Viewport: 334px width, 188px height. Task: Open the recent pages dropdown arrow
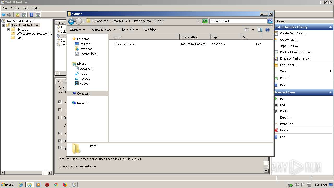(x=83, y=21)
